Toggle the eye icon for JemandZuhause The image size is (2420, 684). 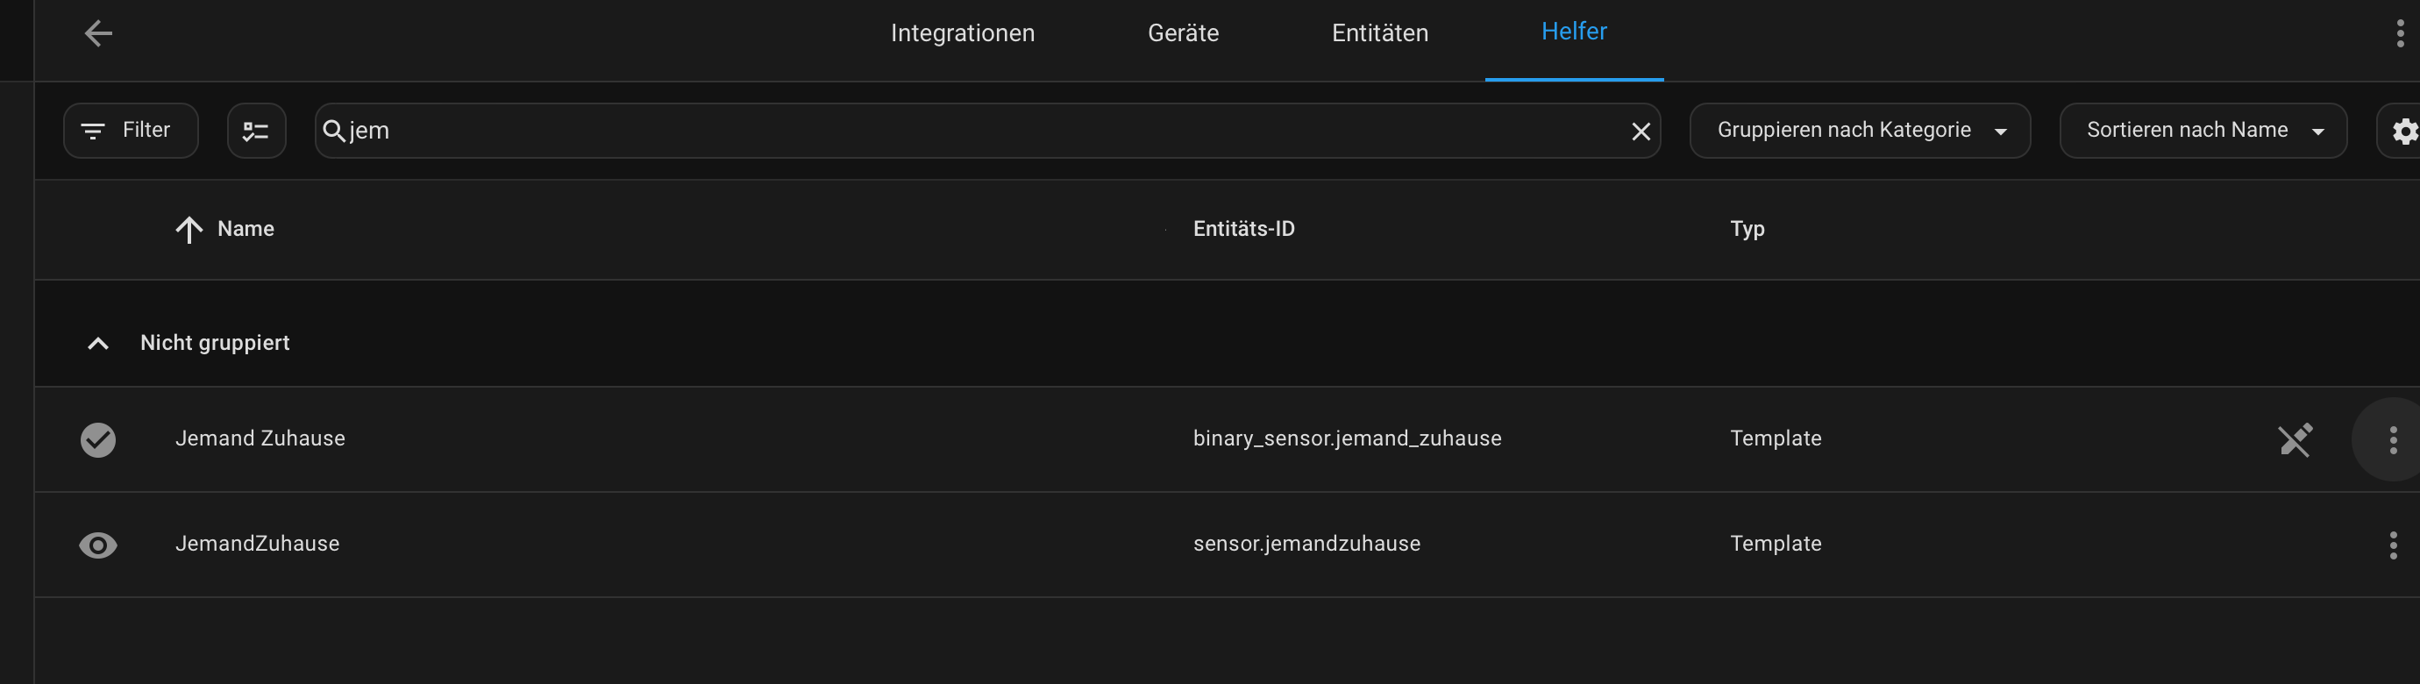(x=97, y=545)
